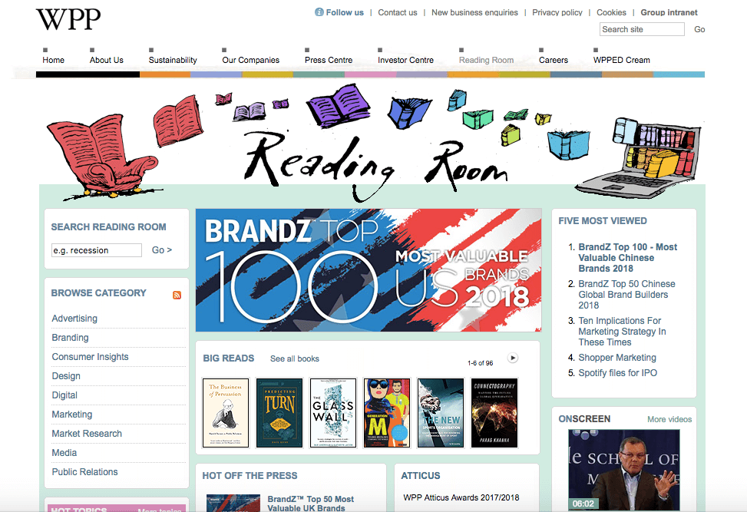Open Investor Centre menu

pos(405,60)
